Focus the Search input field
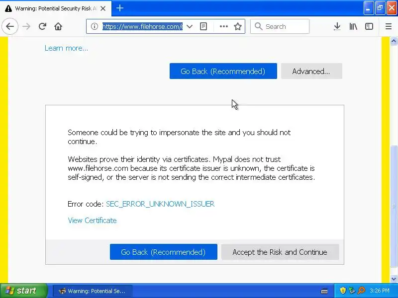Image resolution: width=398 pixels, height=298 pixels. 280,26
